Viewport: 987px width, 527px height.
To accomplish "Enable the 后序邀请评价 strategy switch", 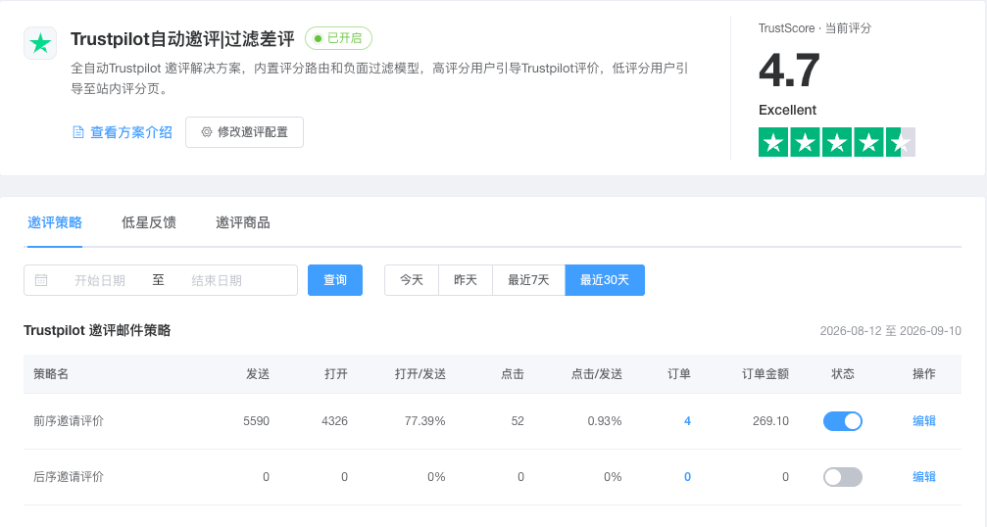I will pyautogui.click(x=843, y=477).
